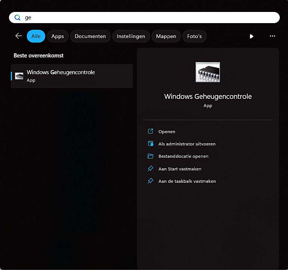
Task: Filter search results by Foto's
Action: click(194, 36)
